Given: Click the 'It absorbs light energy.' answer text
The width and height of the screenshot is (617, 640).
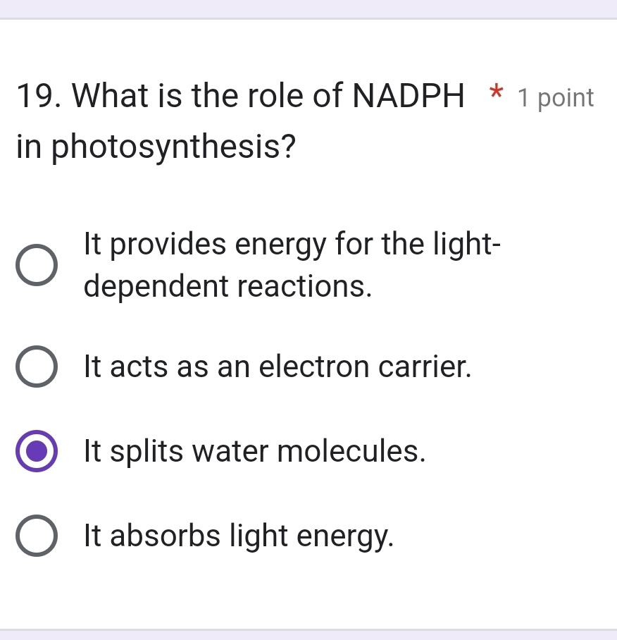Looking at the screenshot, I should click(238, 536).
